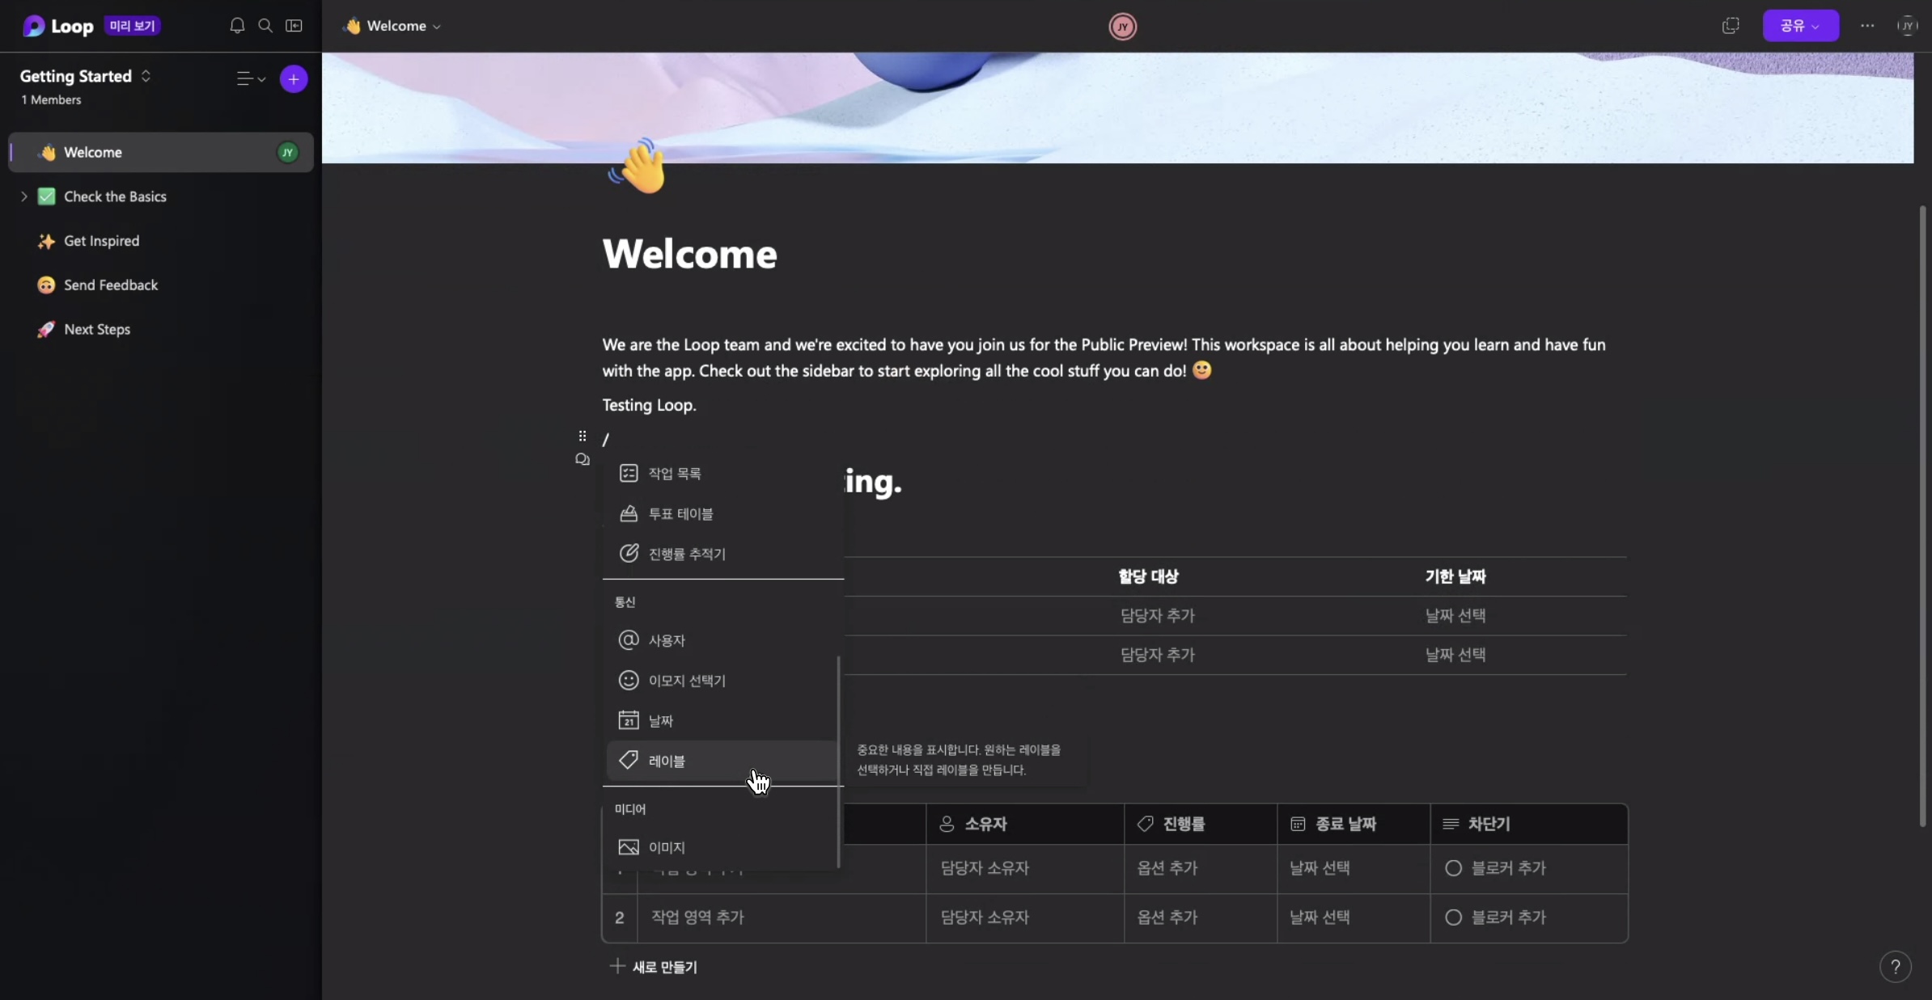Open the 공유 share dropdown

[x=1800, y=26]
